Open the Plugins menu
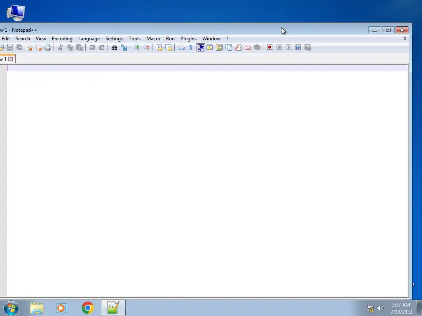This screenshot has height=316, width=422. click(x=188, y=39)
